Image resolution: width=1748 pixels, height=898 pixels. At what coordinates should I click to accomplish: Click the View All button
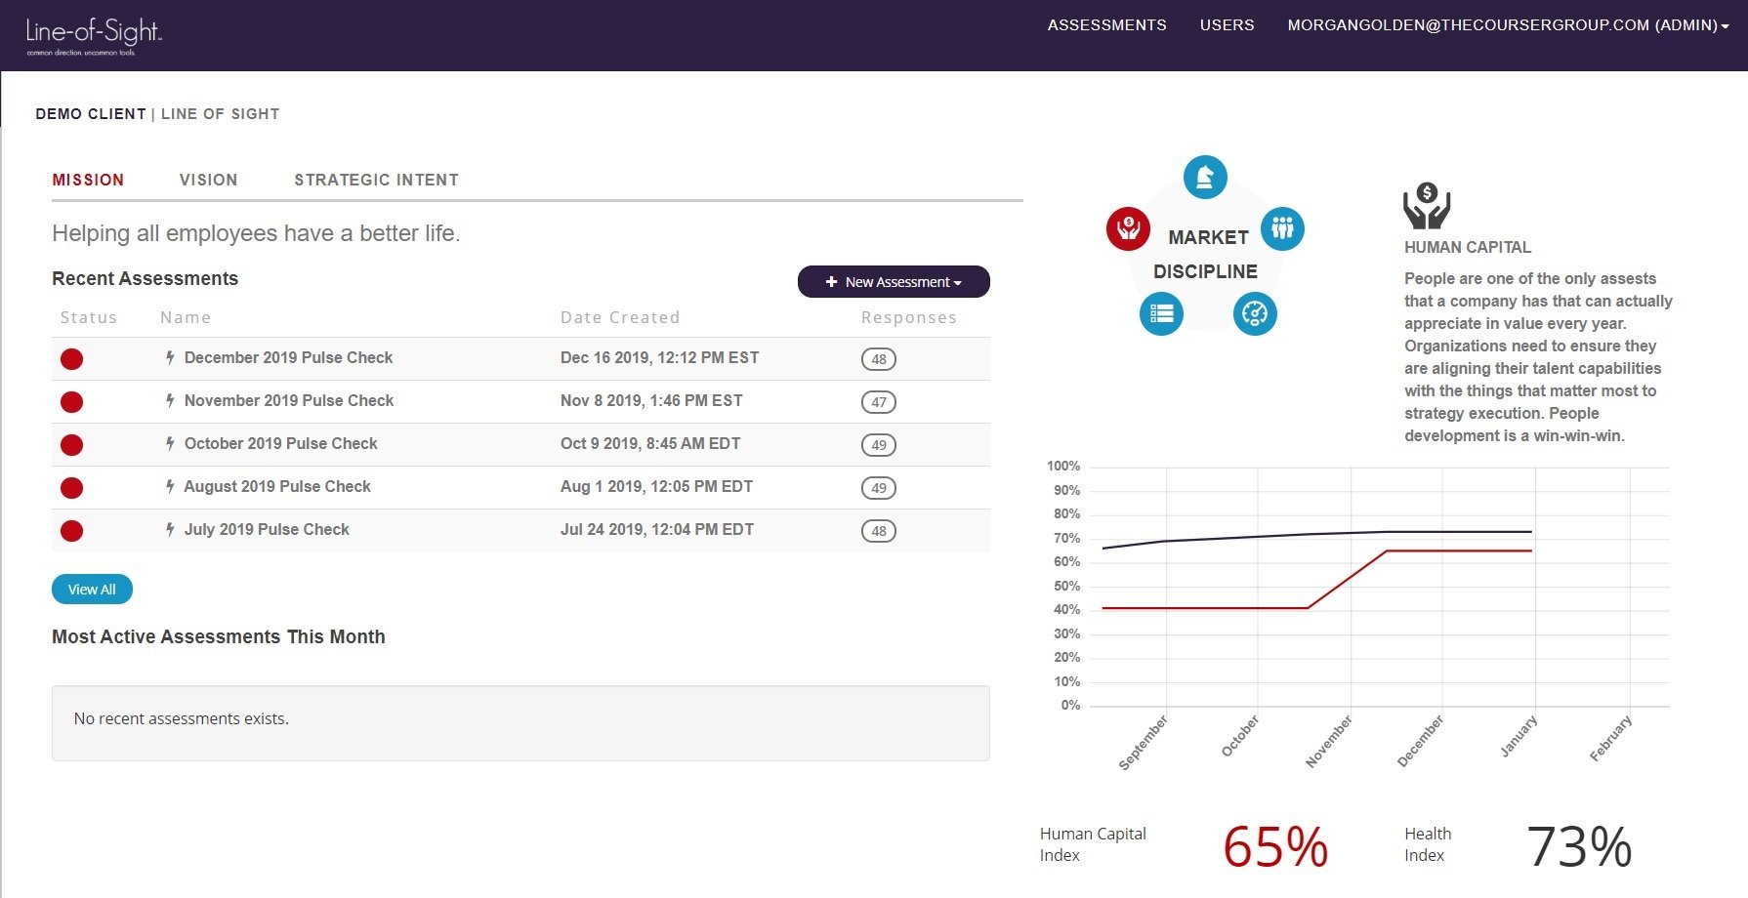click(x=92, y=590)
